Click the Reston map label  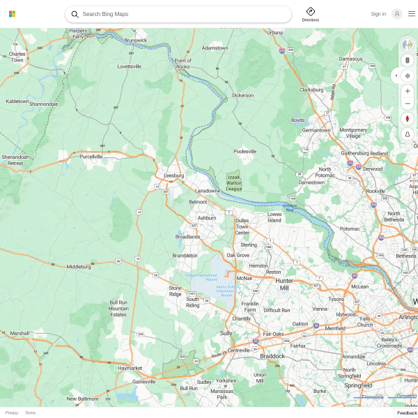[x=274, y=272]
